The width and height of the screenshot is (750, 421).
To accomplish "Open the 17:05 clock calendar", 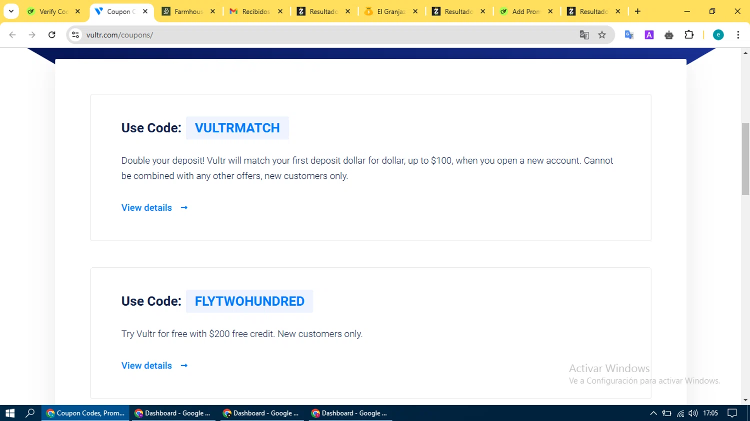I will [710, 413].
